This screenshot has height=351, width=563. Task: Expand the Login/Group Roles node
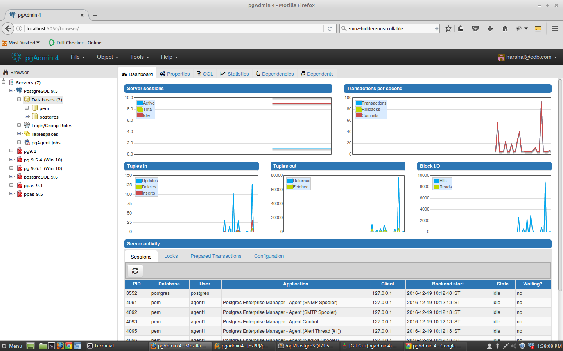click(x=19, y=125)
